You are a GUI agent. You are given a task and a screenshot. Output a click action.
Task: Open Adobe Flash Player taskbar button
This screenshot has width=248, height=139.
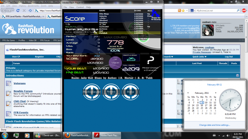[106, 135]
